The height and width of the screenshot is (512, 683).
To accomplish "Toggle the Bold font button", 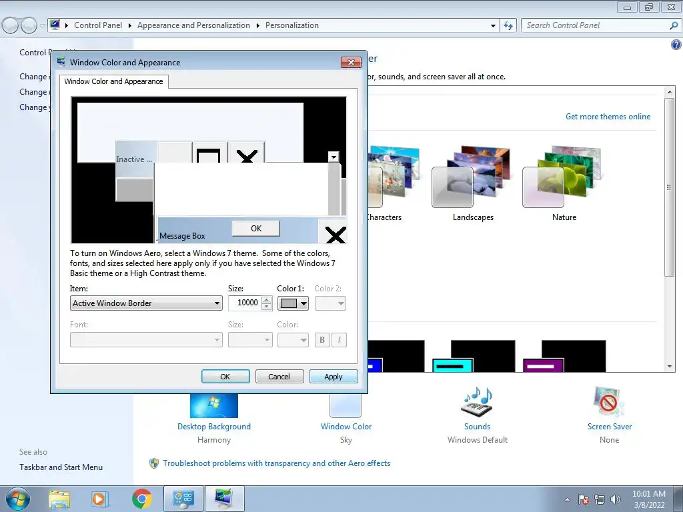I will tap(322, 339).
